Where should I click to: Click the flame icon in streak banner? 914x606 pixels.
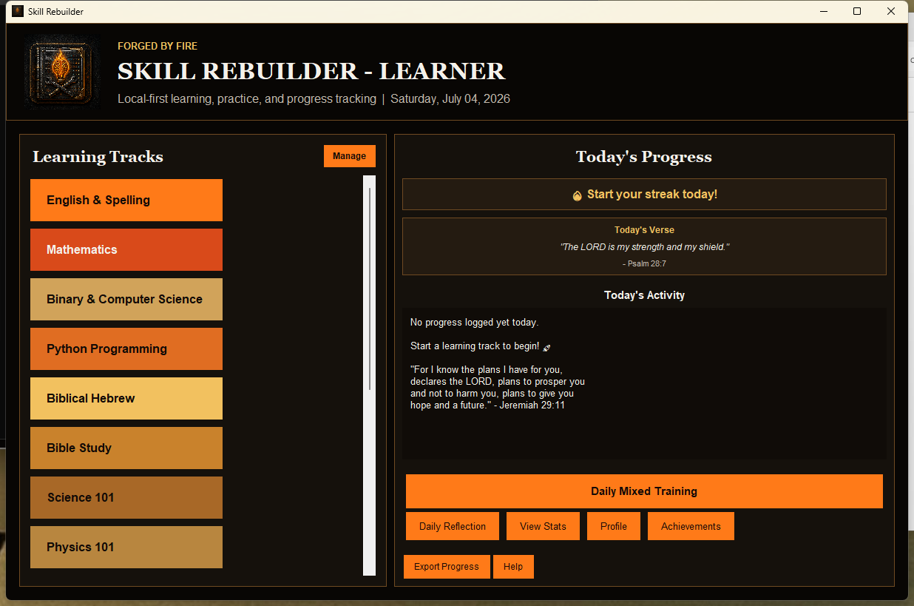(x=577, y=195)
